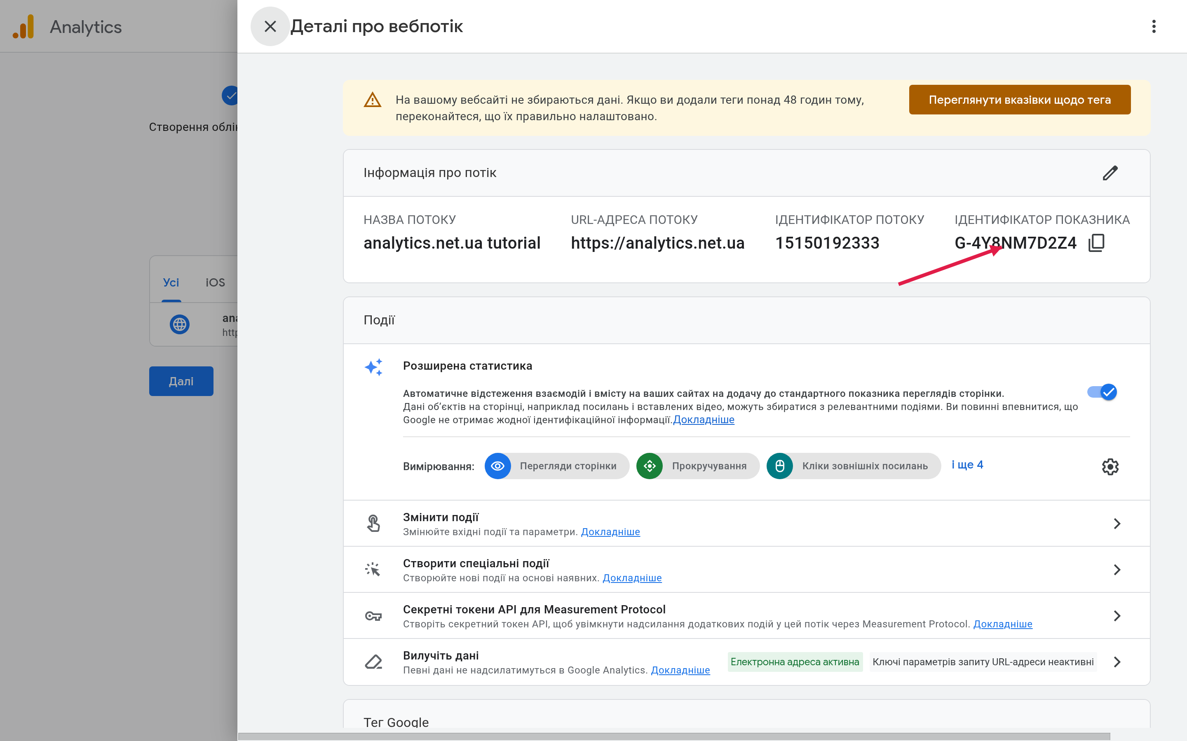The height and width of the screenshot is (741, 1187).
Task: Click the Секретні токени API row title
Action: [x=534, y=610]
